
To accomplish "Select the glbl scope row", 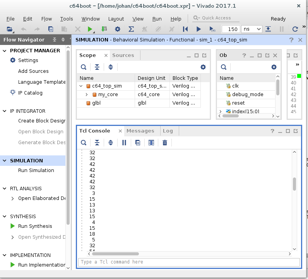I will [139, 103].
